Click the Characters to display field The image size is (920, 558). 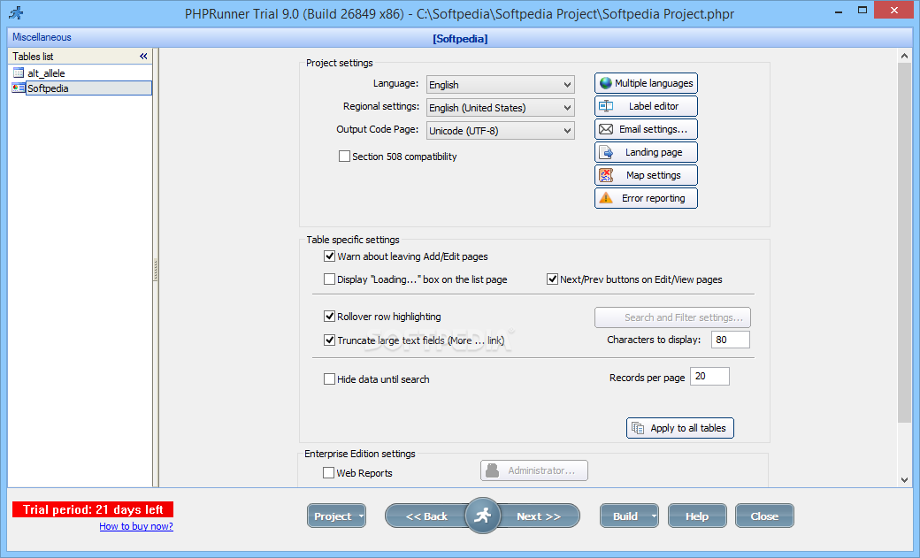731,340
